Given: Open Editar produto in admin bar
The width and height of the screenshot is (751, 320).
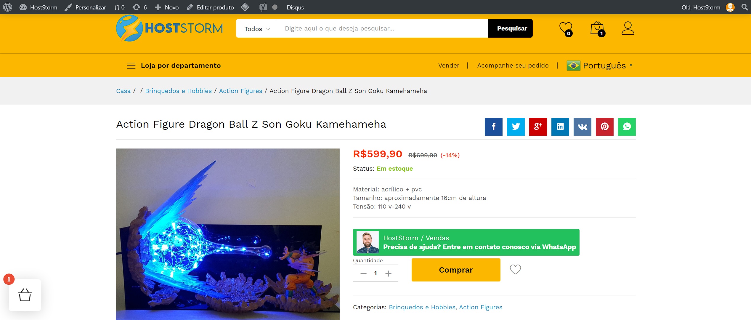Looking at the screenshot, I should tap(210, 7).
